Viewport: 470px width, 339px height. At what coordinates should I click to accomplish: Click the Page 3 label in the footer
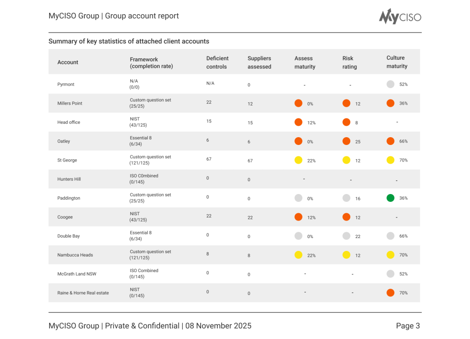408,326
